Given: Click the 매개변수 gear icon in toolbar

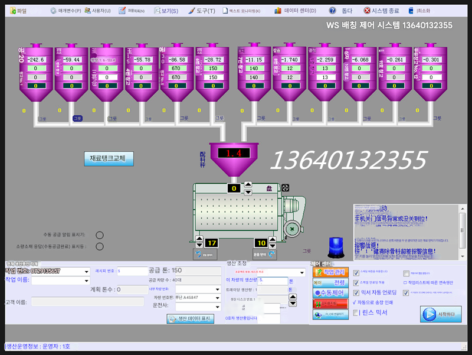Looking at the screenshot, I should [x=53, y=11].
